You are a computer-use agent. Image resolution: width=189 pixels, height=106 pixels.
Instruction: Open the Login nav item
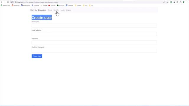(x=63, y=10)
